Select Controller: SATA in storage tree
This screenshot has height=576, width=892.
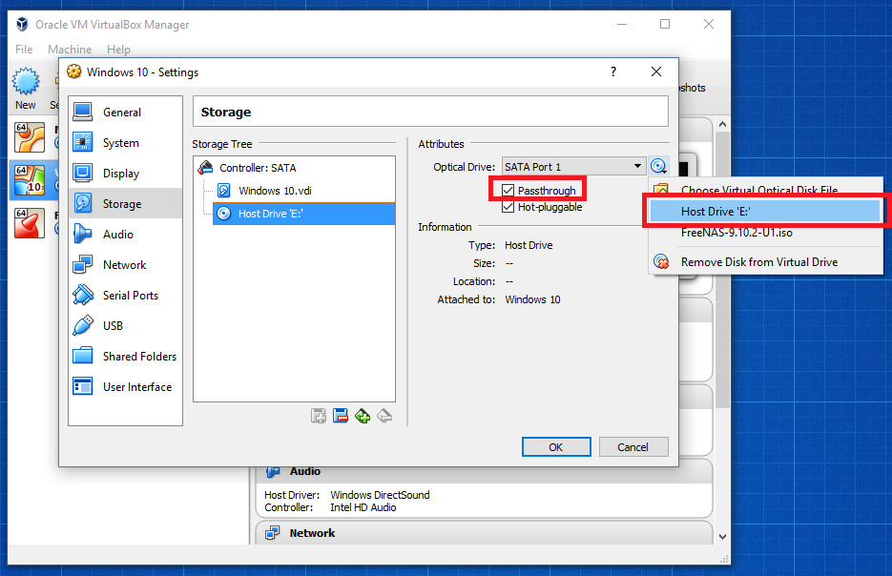[x=258, y=168]
